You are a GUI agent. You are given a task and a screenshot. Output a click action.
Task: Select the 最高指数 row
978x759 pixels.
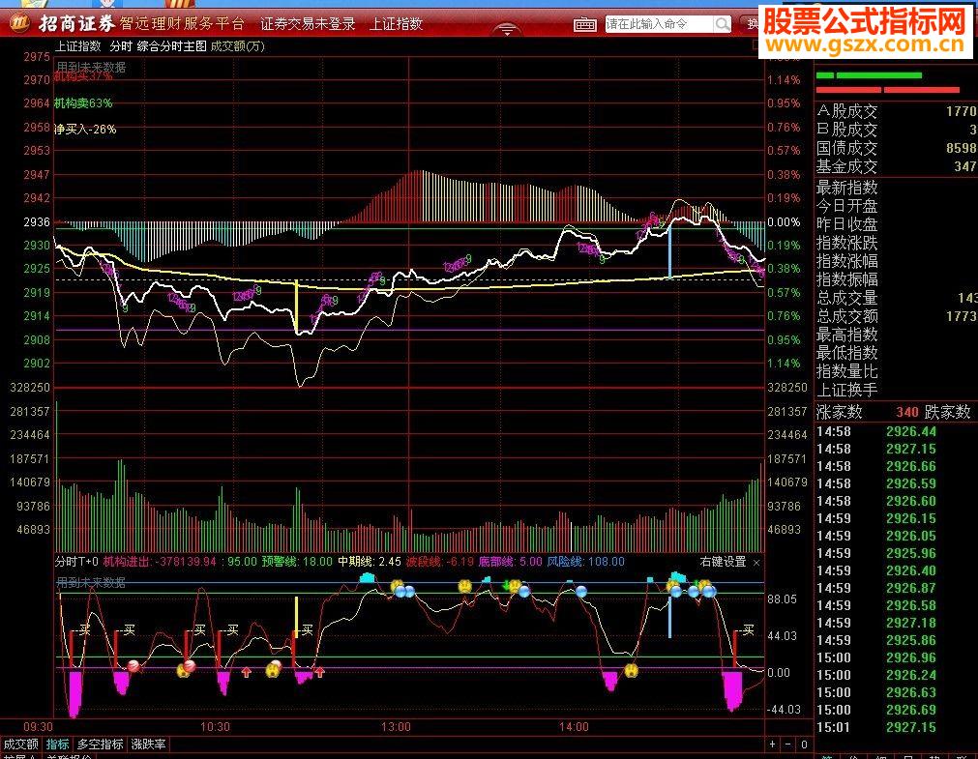(896, 335)
